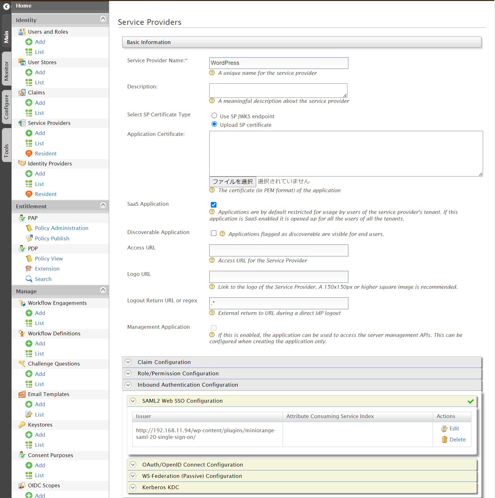Click the Policy View icon
Image resolution: width=495 pixels, height=498 pixels.
pyautogui.click(x=29, y=259)
